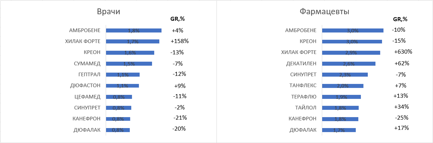433x143 pixels.
Task: Select the ЦЕФАМЕД category label
Action: click(88, 97)
